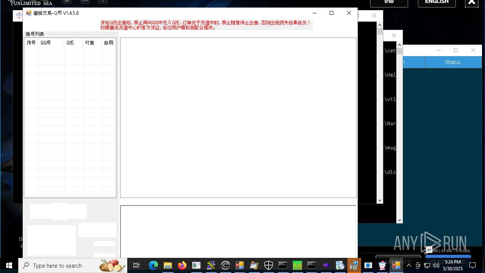Open the Windows Start menu
Image resolution: width=485 pixels, height=273 pixels.
tap(9, 265)
